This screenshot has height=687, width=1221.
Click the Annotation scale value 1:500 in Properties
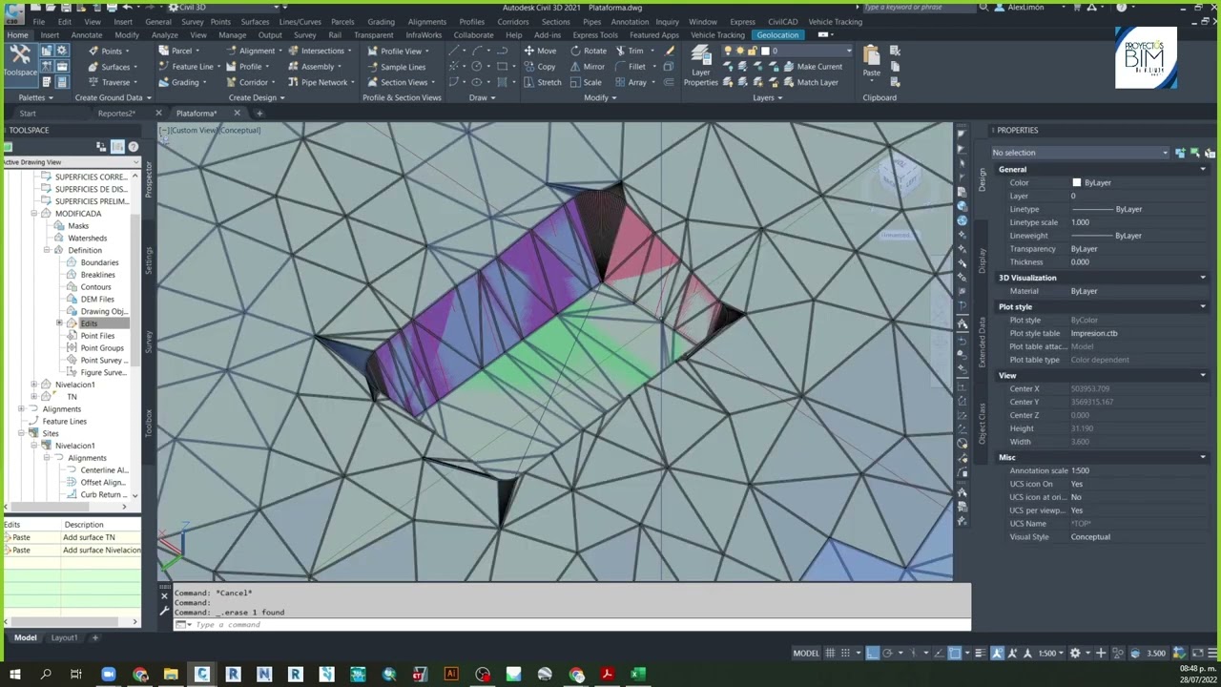1080,470
